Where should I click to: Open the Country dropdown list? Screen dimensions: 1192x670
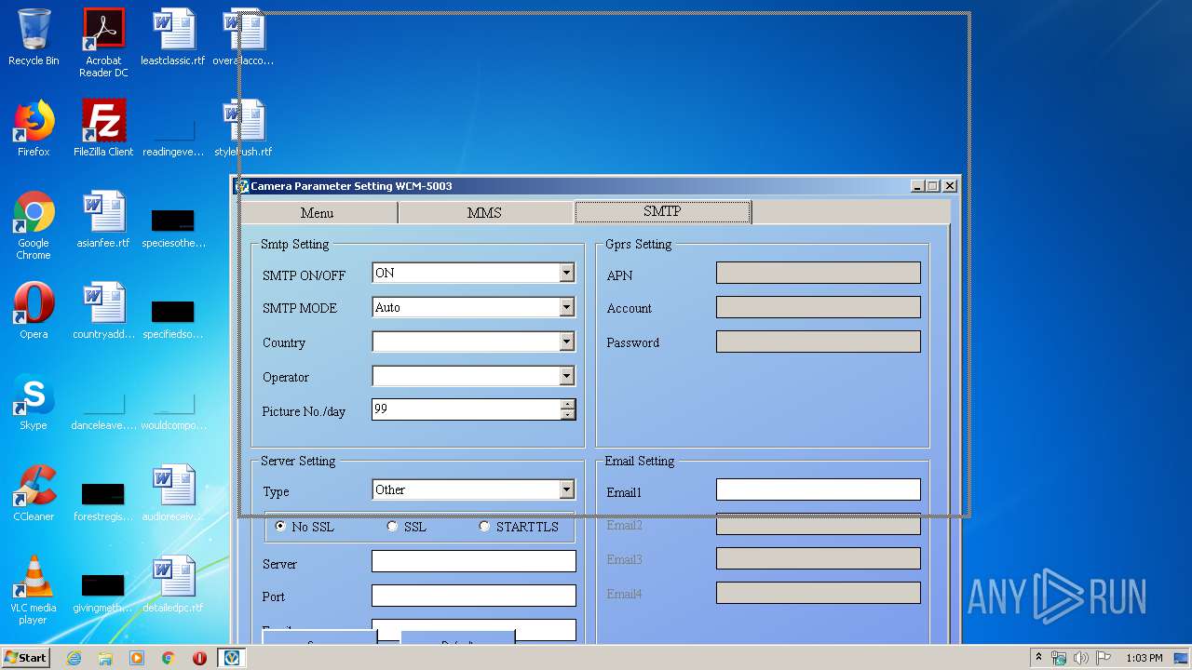[566, 342]
